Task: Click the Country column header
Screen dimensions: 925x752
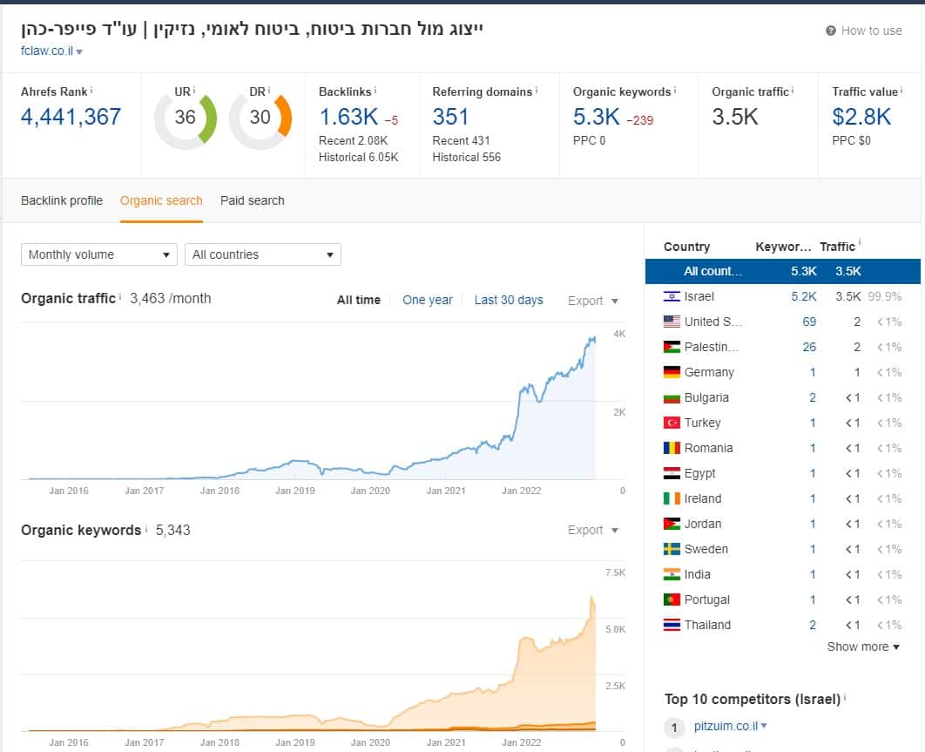Action: (686, 247)
